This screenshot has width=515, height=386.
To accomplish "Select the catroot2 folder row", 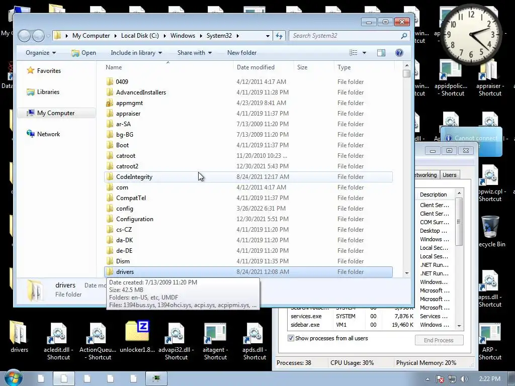I will tap(248, 166).
